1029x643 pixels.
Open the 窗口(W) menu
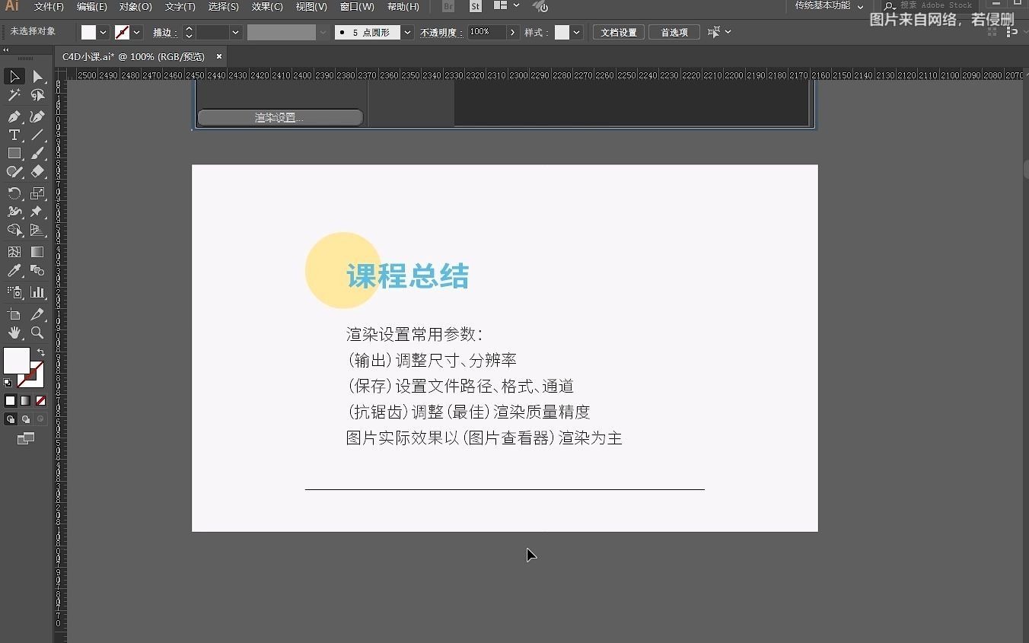(x=357, y=6)
